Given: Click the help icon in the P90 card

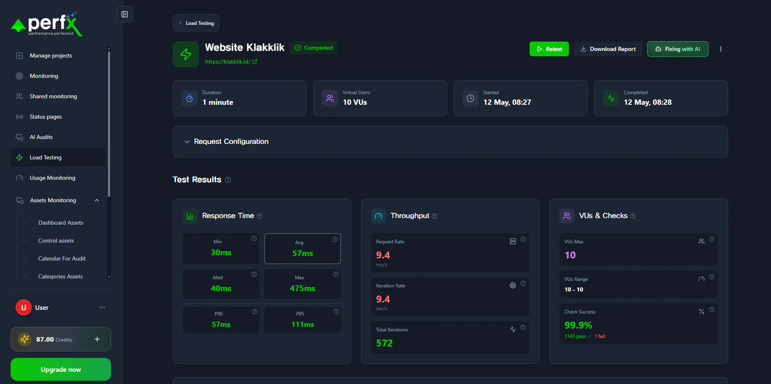Looking at the screenshot, I should tap(255, 311).
